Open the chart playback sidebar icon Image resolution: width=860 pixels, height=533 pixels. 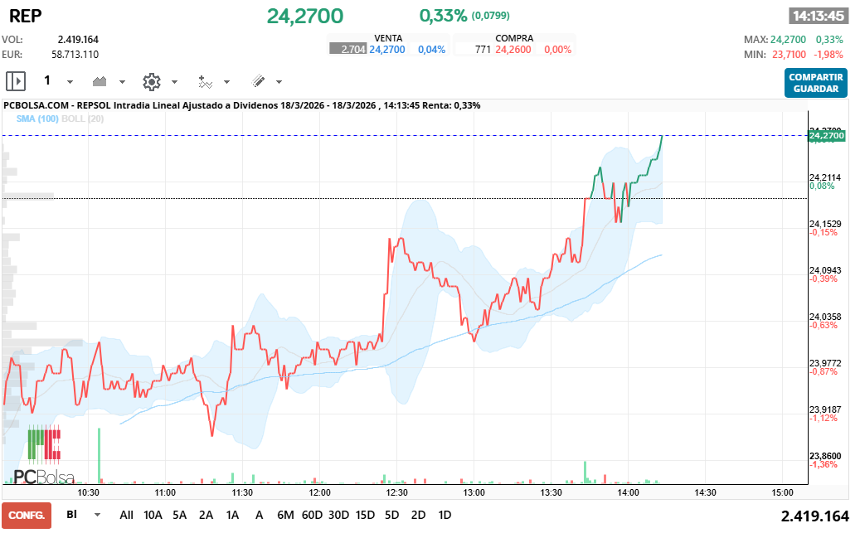[15, 81]
